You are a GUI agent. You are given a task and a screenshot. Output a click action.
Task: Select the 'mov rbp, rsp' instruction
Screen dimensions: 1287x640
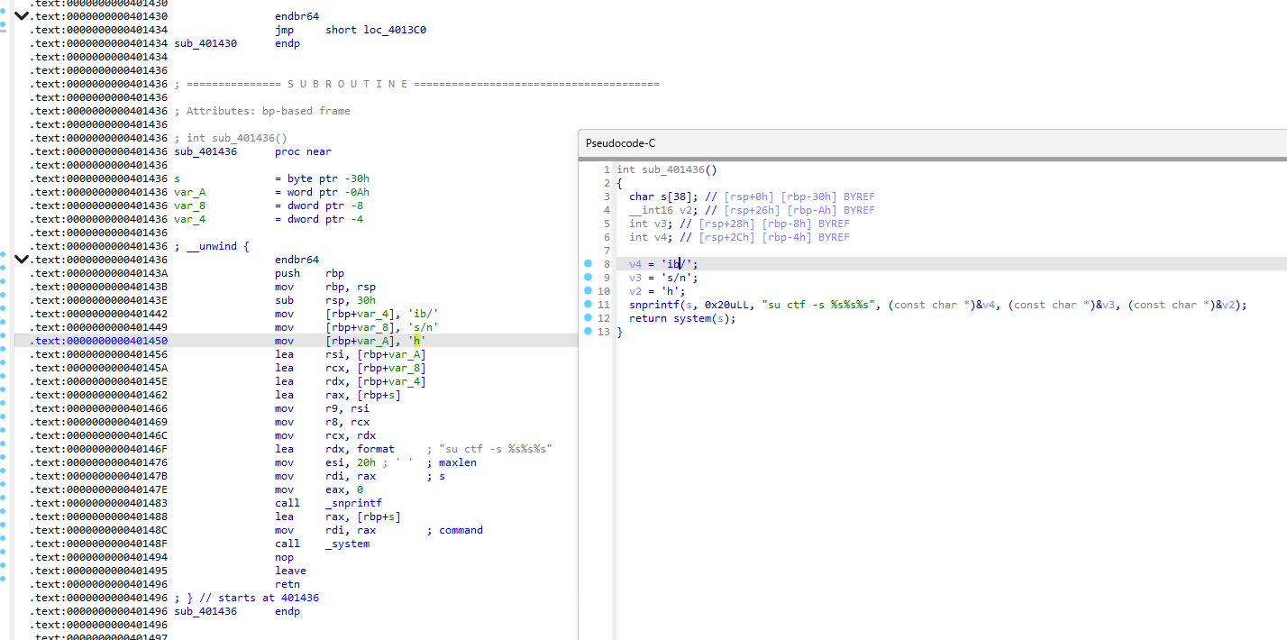(x=325, y=287)
